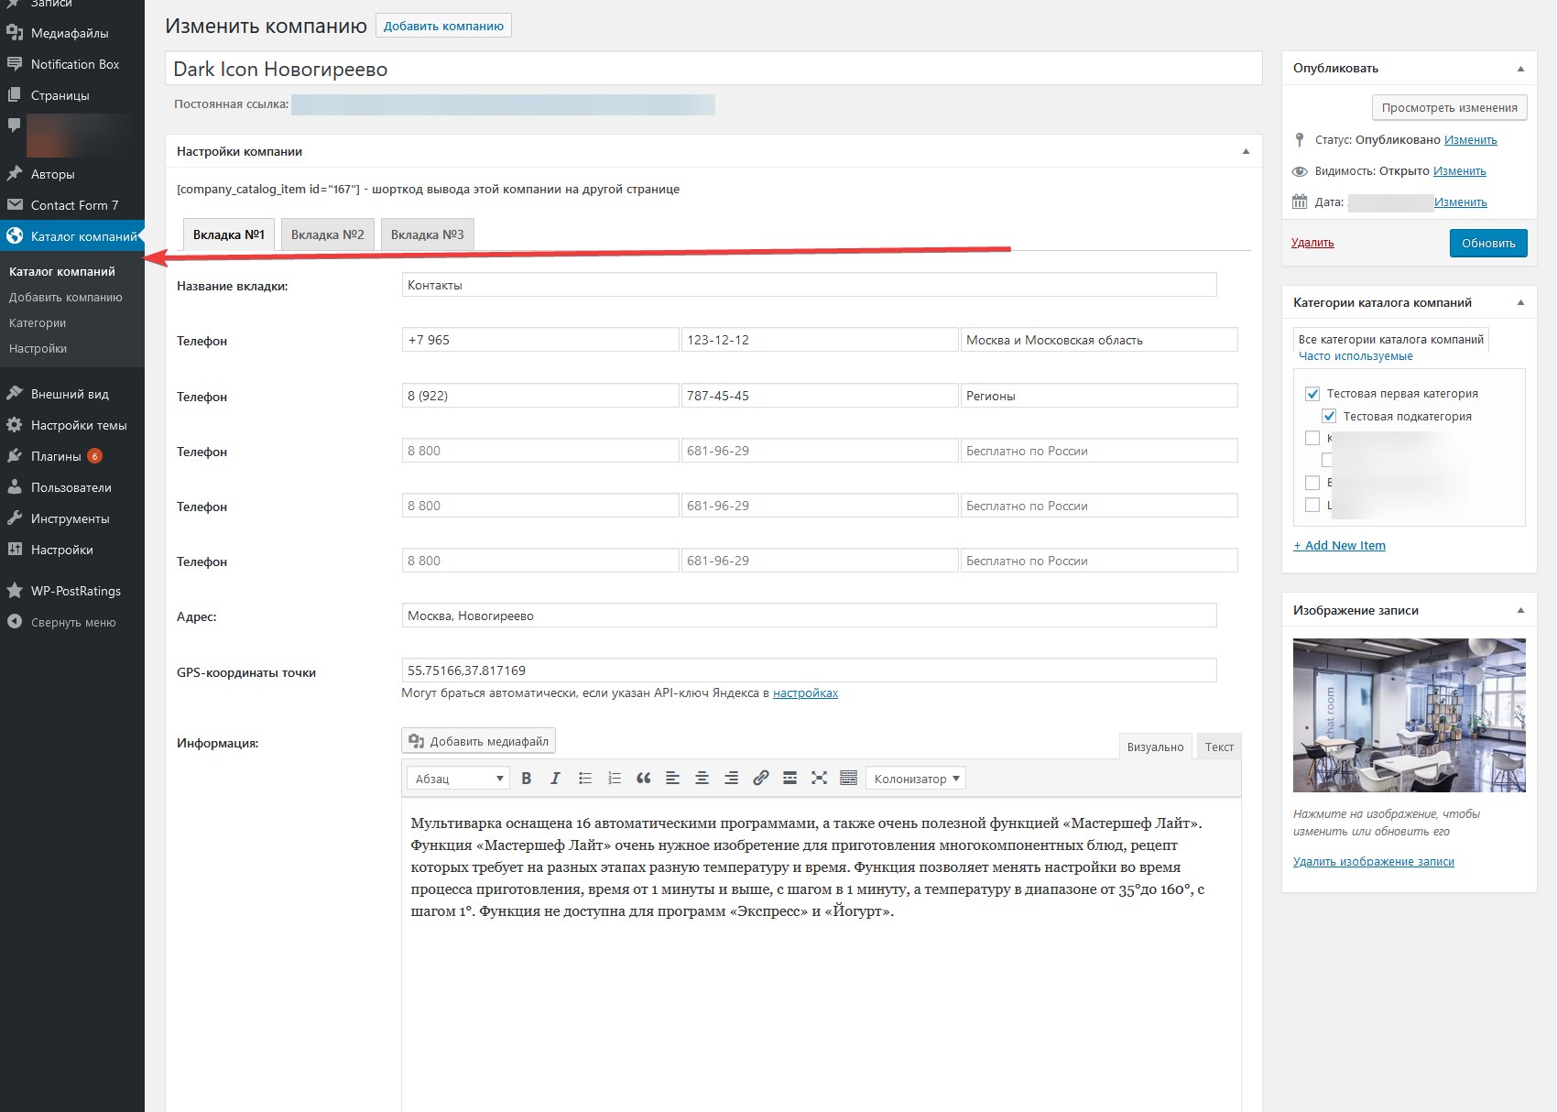This screenshot has height=1112, width=1557.
Task: Enable fullscreen distraction-free editor mode
Action: pyautogui.click(x=819, y=779)
